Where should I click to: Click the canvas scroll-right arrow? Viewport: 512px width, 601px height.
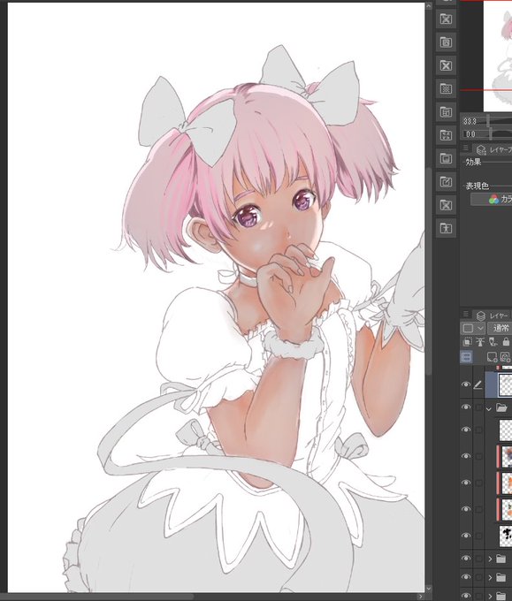[421, 597]
